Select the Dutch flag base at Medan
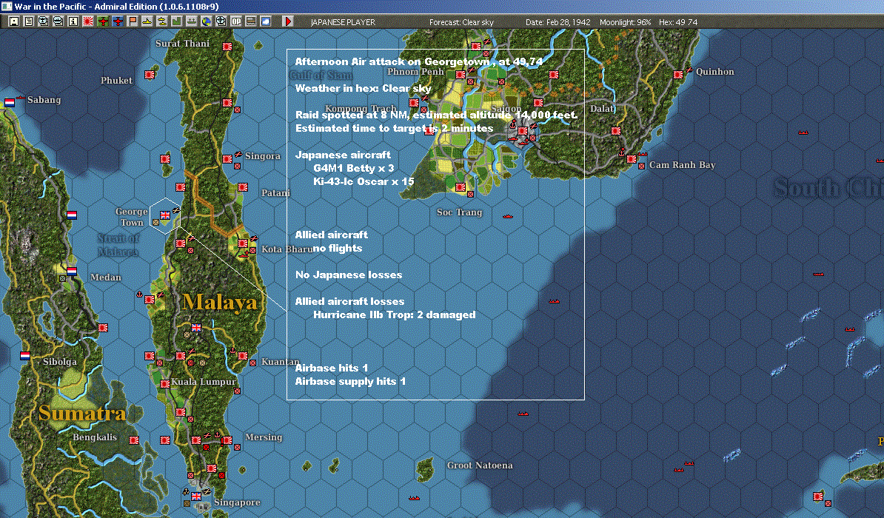The width and height of the screenshot is (884, 518). click(72, 271)
